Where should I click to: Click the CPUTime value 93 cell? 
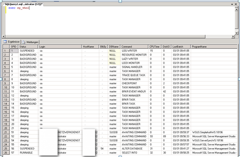coord(155,136)
